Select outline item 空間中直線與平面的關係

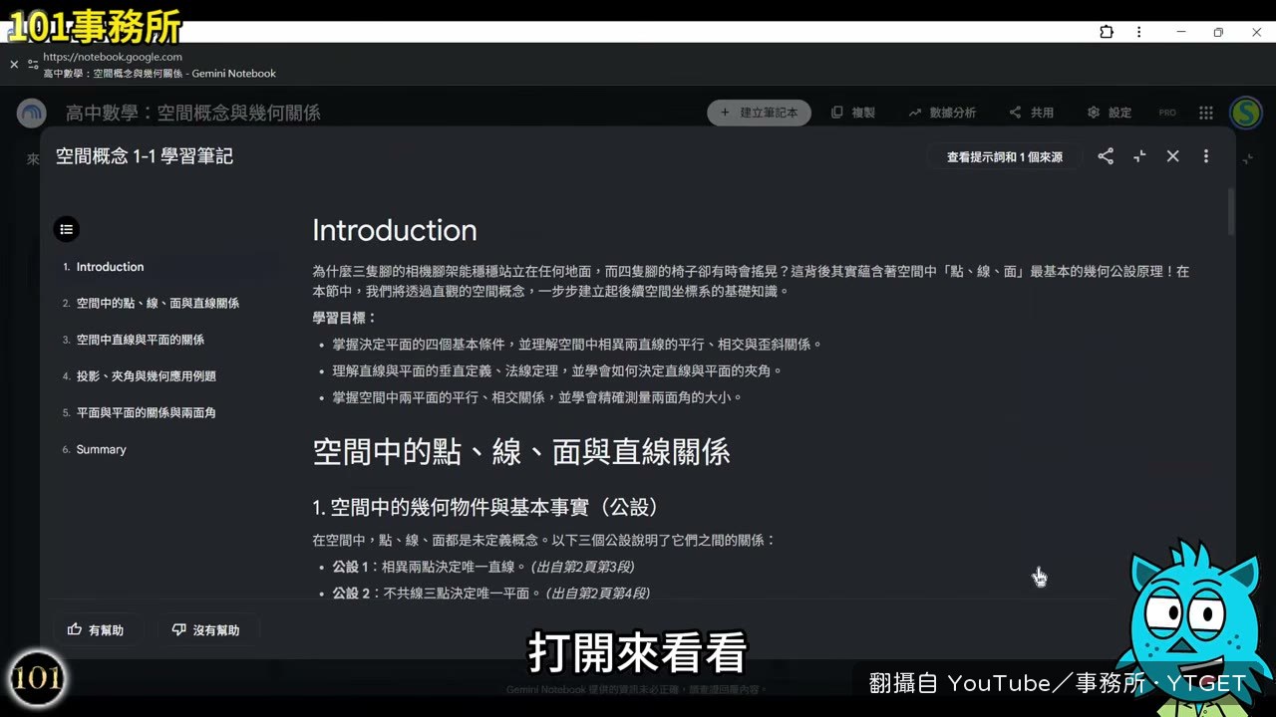point(140,340)
